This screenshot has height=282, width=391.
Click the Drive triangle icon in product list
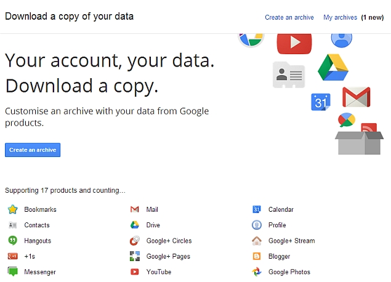point(135,225)
